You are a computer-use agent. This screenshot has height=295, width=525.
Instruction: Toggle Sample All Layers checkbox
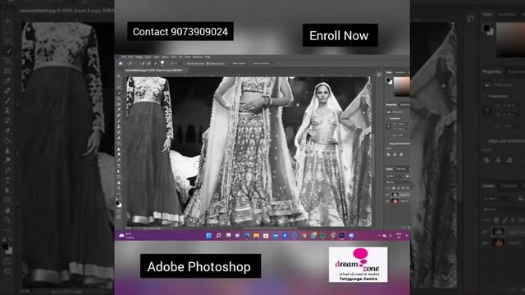click(x=195, y=64)
